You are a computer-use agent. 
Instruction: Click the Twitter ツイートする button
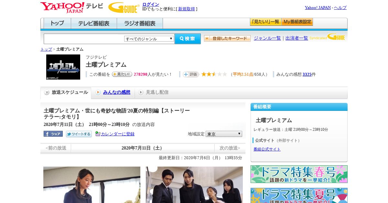pos(79,134)
